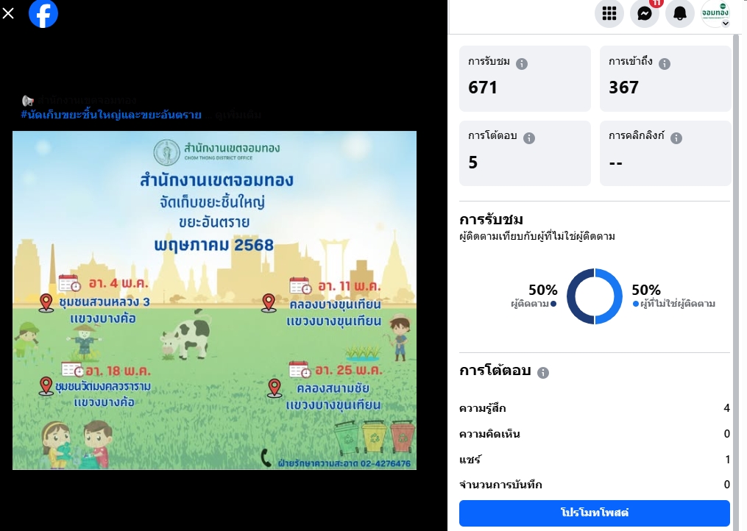Click info icon beside การโต้ตอบ card
Screen dimensions: 747x531
click(x=529, y=138)
